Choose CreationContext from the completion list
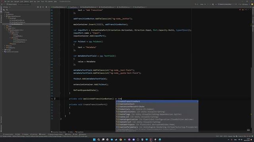This screenshot has width=254, height=142. (157, 104)
